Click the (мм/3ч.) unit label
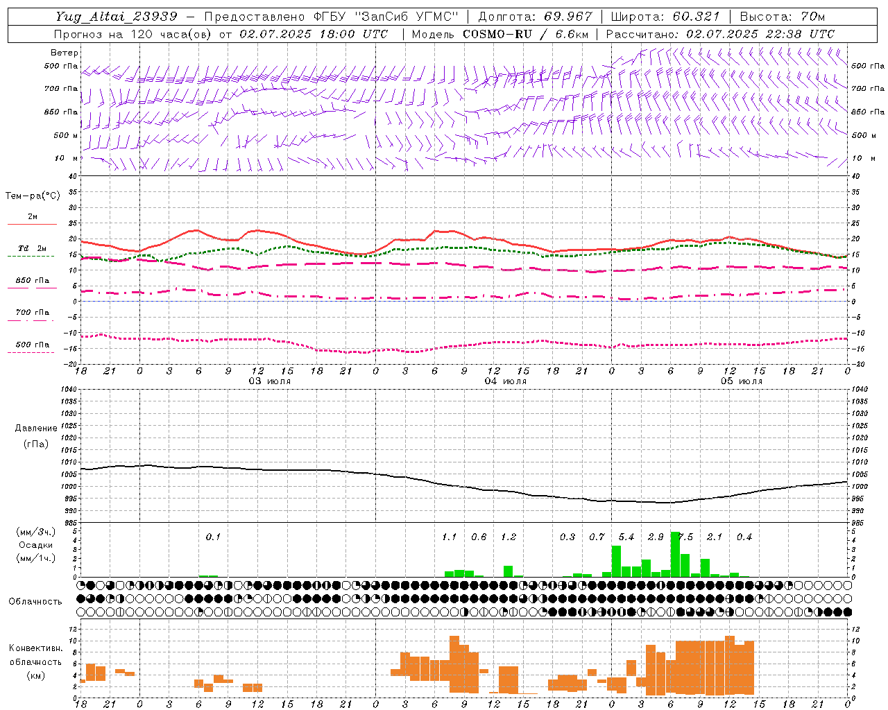888x710 pixels. pos(35,532)
